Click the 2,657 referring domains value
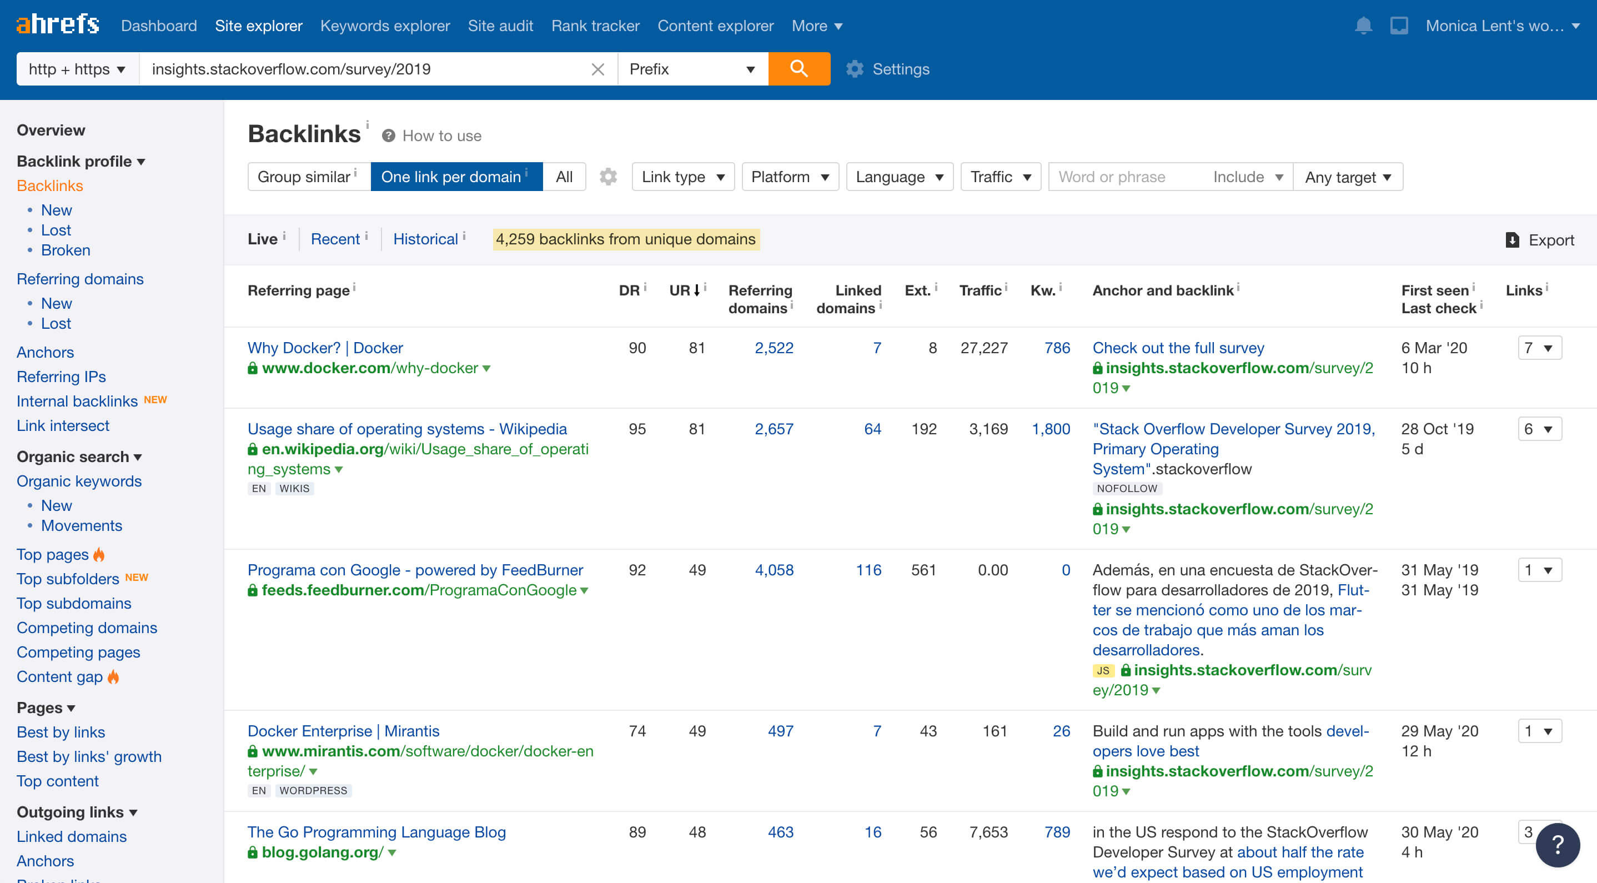The width and height of the screenshot is (1597, 883). pyautogui.click(x=774, y=429)
